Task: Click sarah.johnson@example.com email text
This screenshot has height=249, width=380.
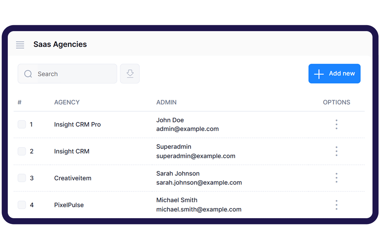Action: point(199,183)
